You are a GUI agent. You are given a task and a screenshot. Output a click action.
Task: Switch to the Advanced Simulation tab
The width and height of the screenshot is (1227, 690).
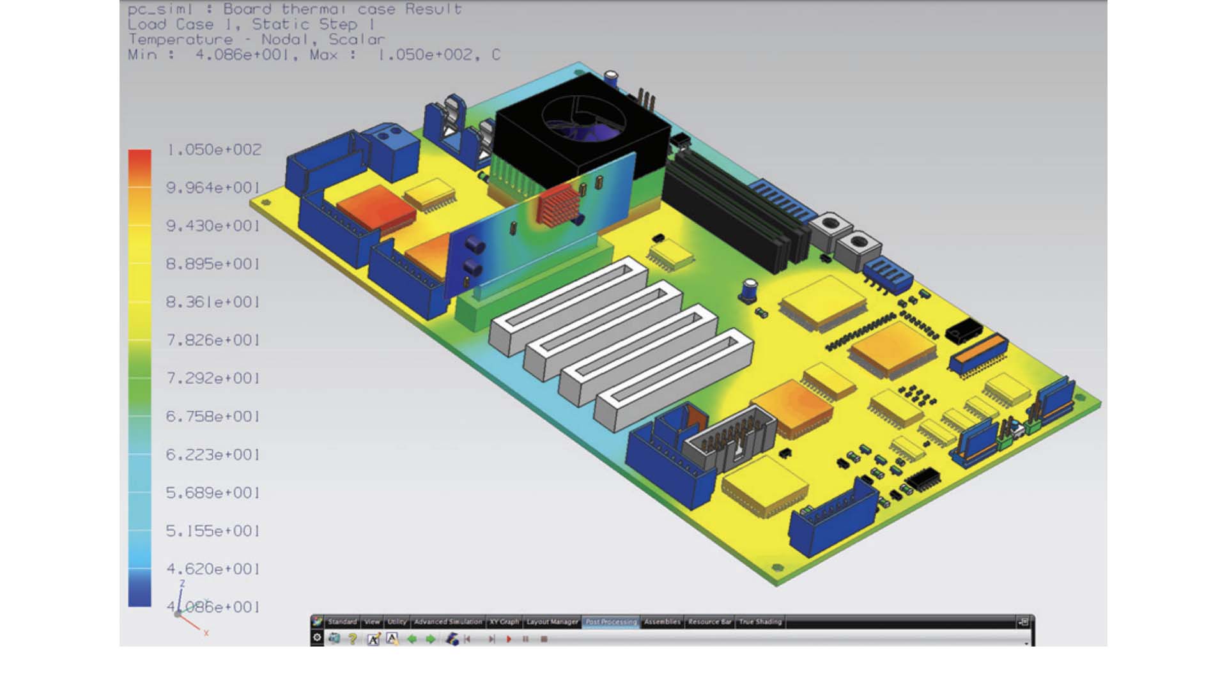[448, 622]
